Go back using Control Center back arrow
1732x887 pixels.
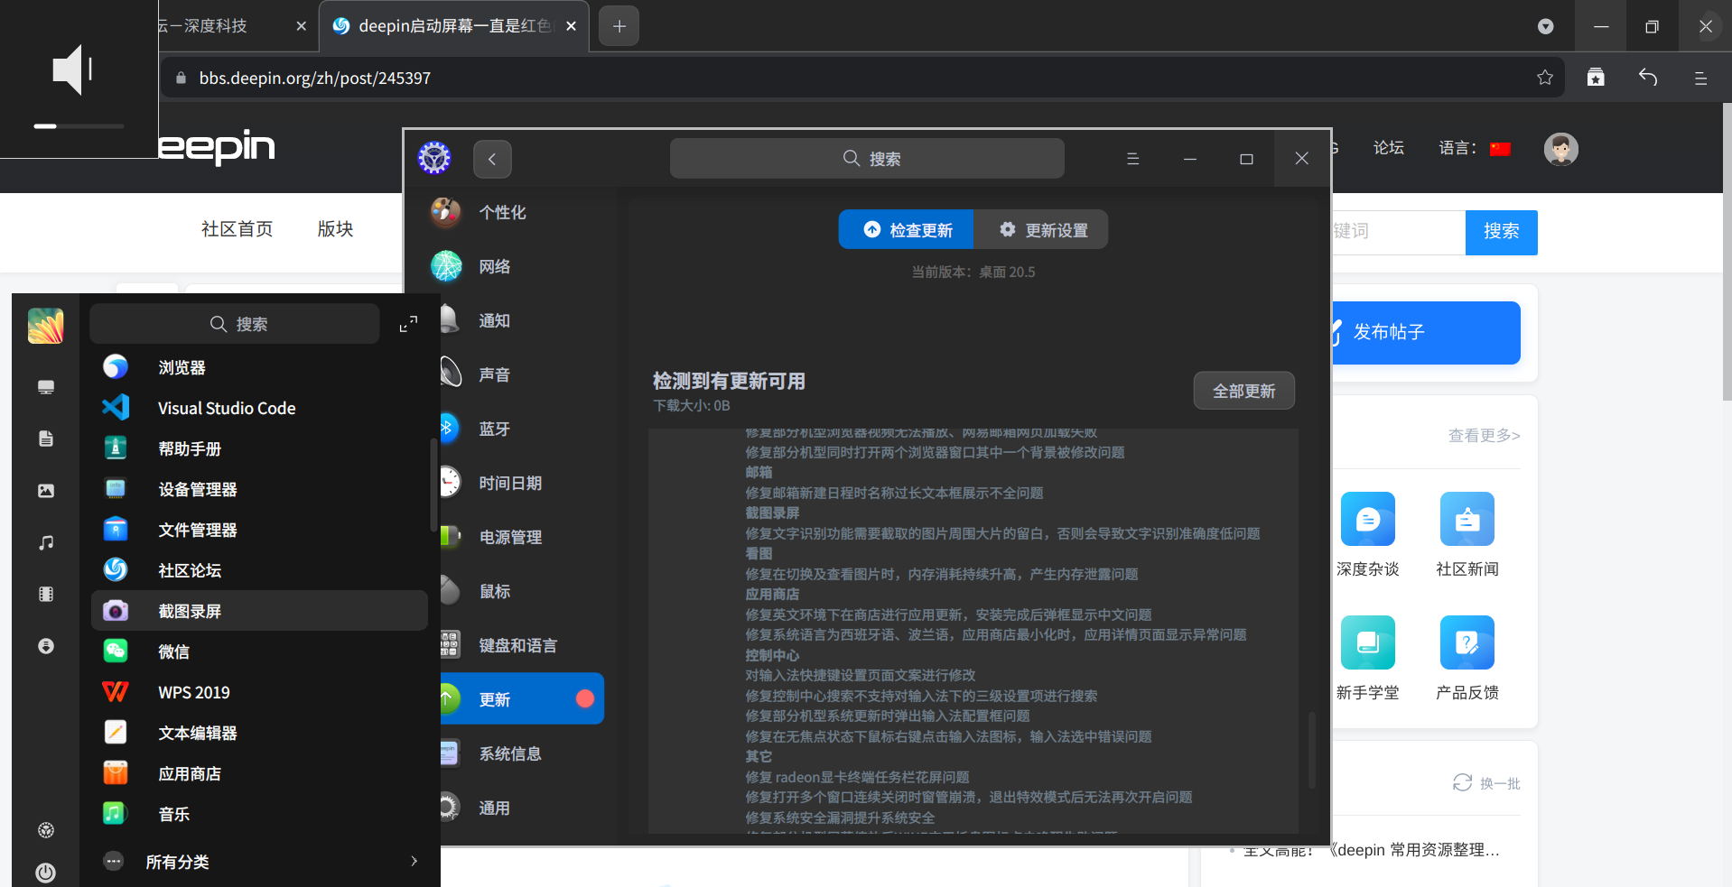click(492, 158)
